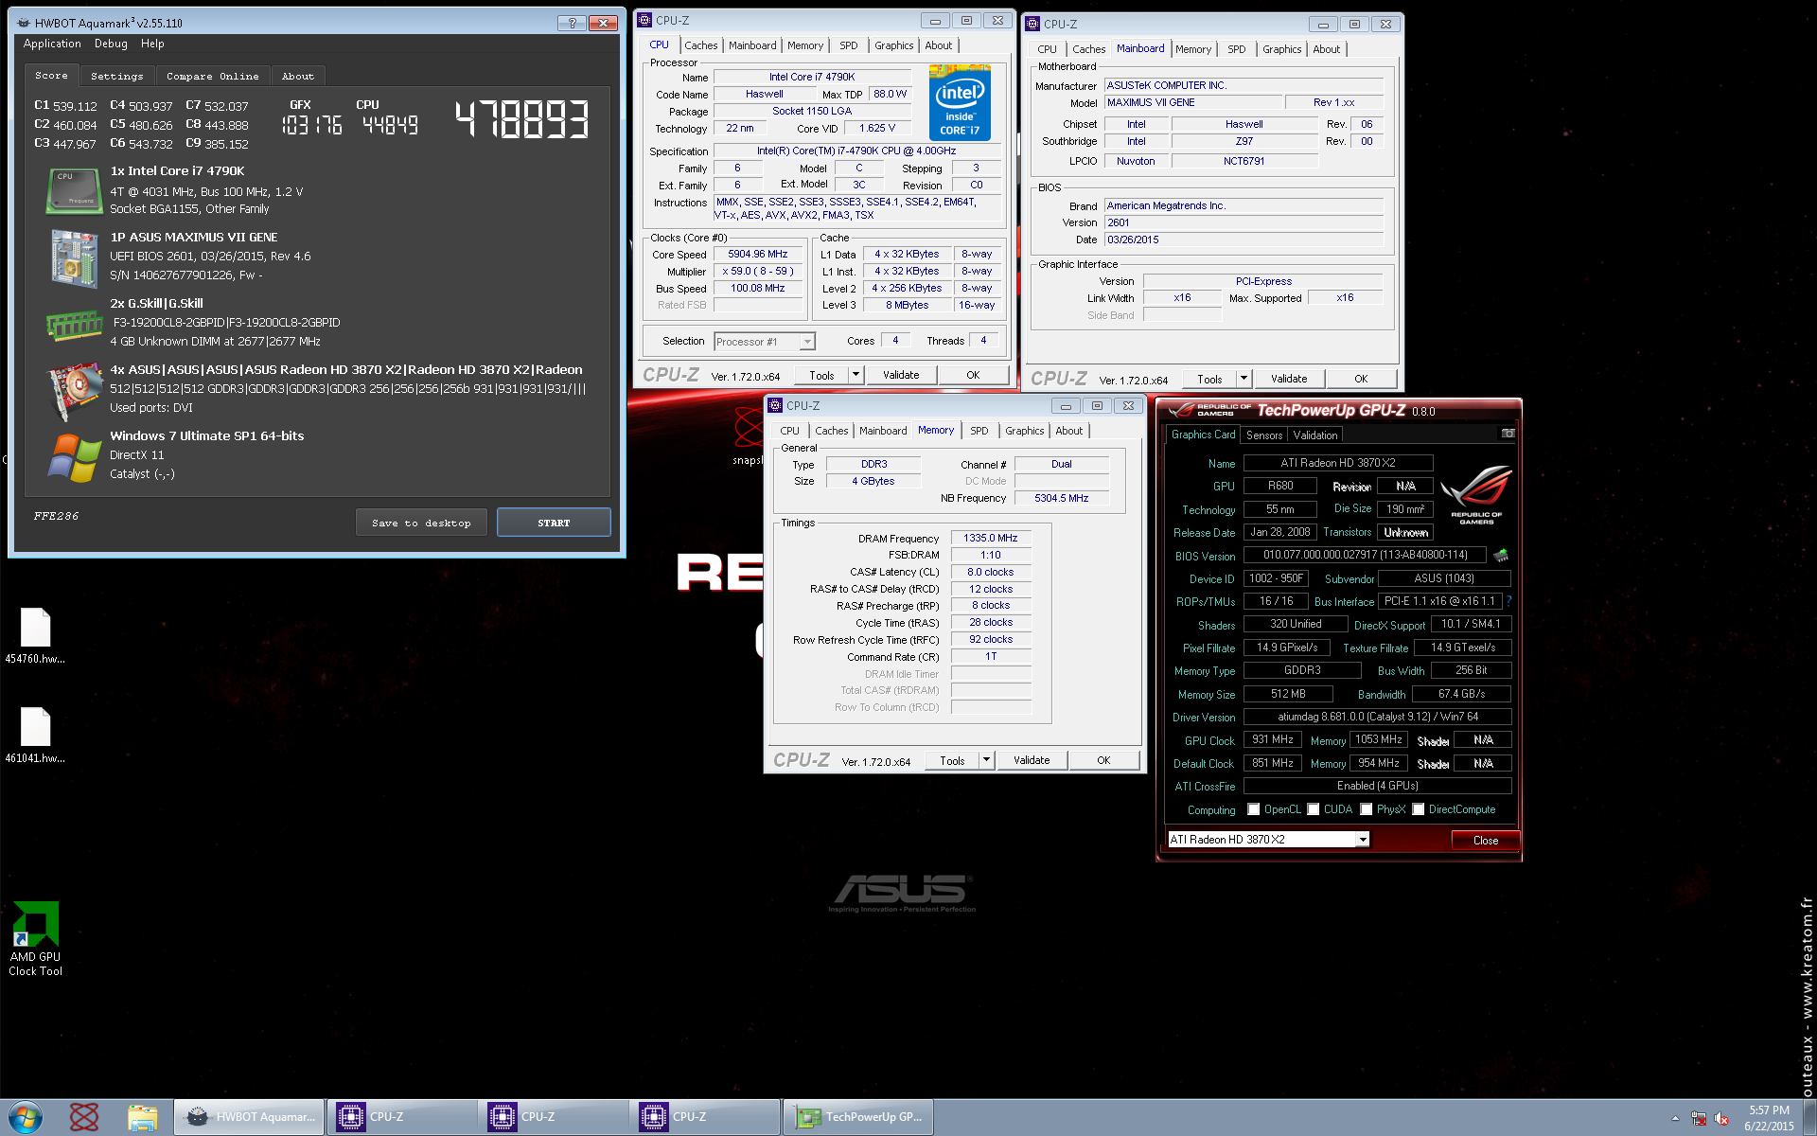Click the red snipping tool taskbar icon
The height and width of the screenshot is (1136, 1817).
(84, 1117)
